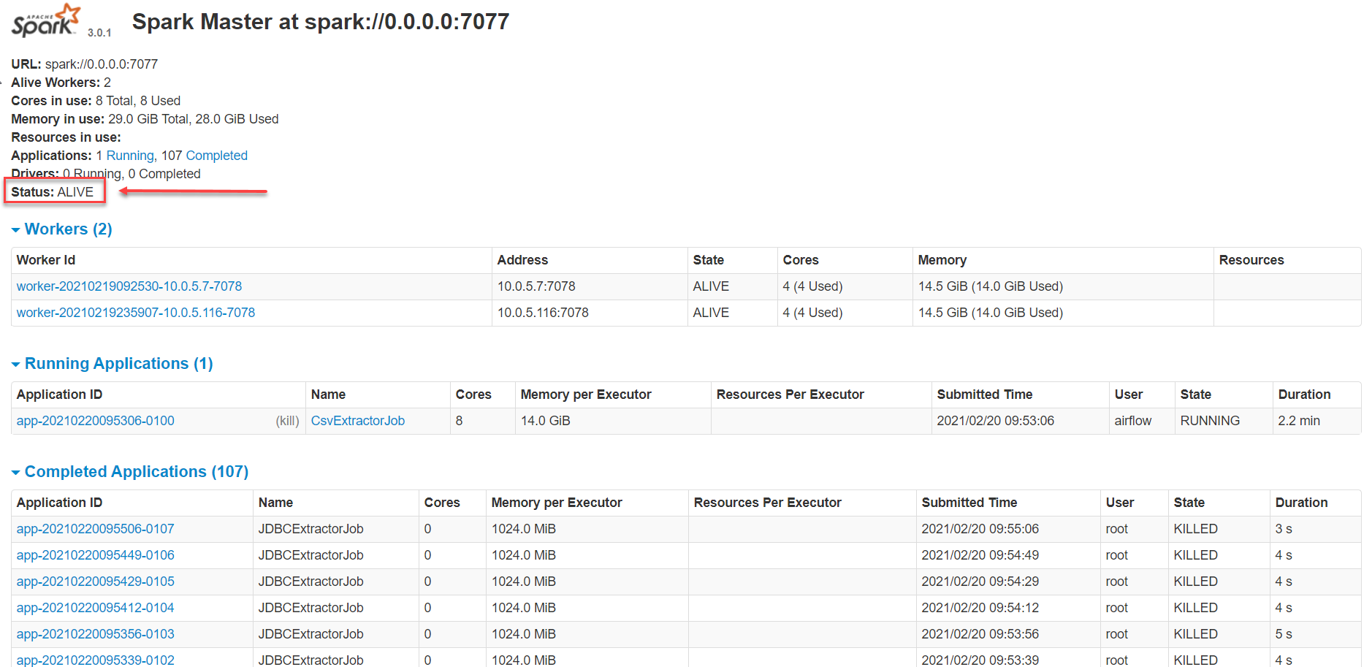Viewport: 1364px width, 667px height.
Task: Kill the running CsvExtractorJob application
Action: 287,421
